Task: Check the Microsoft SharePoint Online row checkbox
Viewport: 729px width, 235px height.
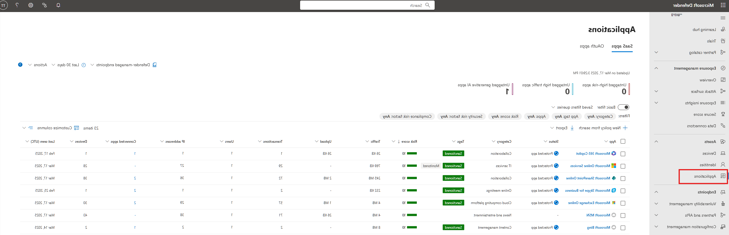Action: pos(623,179)
